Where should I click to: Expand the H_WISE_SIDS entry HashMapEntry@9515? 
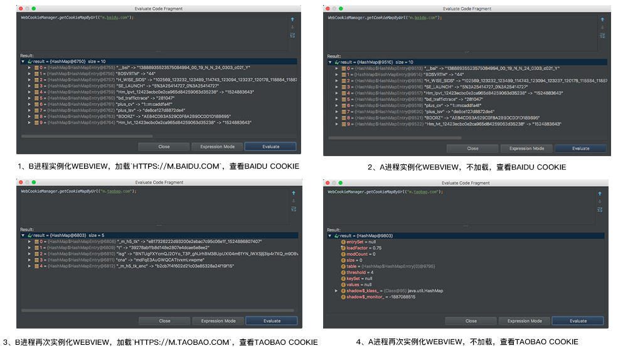[x=336, y=81]
